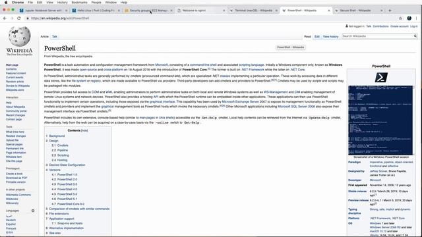Open the PowerShell session screenshot thumbnail

pyautogui.click(x=380, y=120)
